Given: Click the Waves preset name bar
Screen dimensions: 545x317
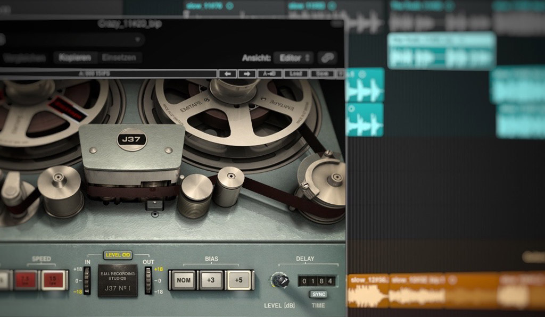Looking at the screenshot, I should (x=109, y=73).
